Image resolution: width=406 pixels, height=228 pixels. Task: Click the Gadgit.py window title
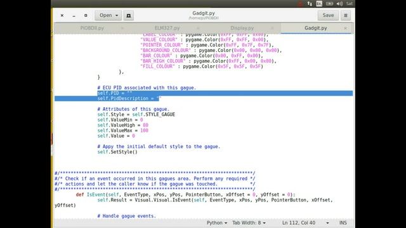tap(204, 13)
